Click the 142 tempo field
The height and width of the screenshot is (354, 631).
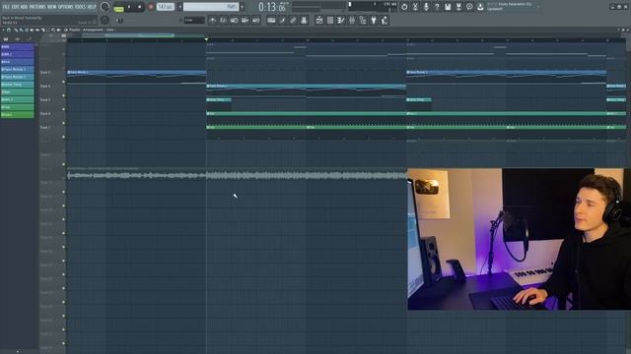click(x=165, y=7)
